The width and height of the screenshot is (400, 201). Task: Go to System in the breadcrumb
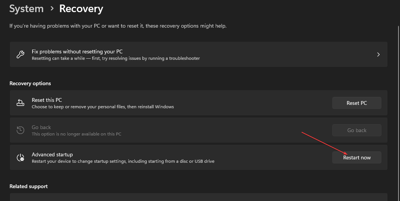pos(26,9)
